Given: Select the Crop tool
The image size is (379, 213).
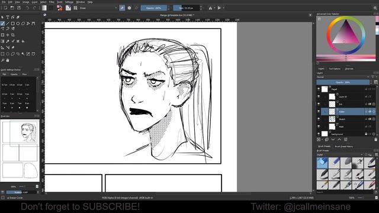Looking at the screenshot, I should 13,35.
